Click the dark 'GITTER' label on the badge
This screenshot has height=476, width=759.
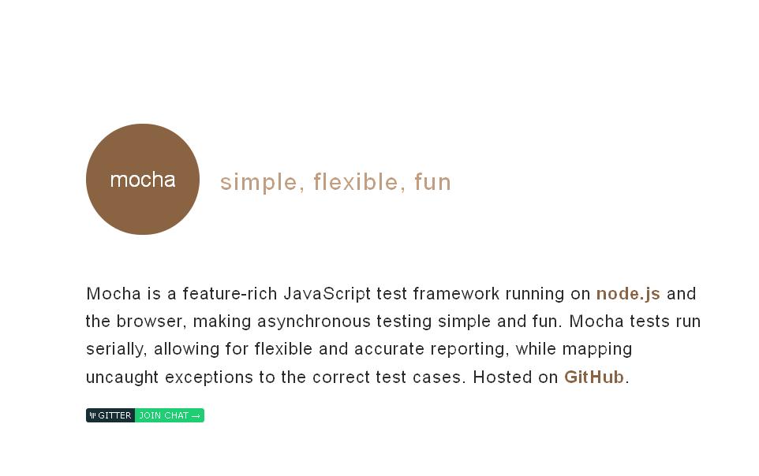(x=114, y=415)
